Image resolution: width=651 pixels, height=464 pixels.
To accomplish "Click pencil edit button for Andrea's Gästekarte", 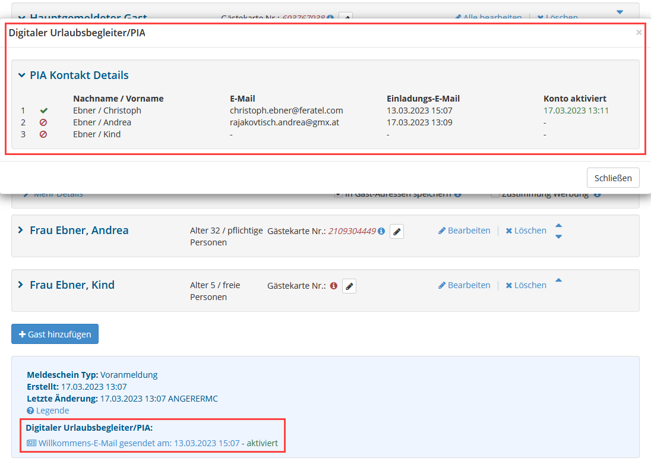I will pos(397,231).
